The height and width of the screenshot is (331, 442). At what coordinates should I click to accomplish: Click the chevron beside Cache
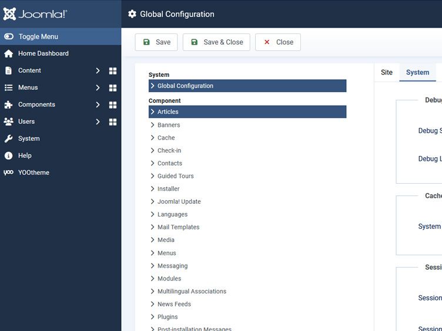click(x=152, y=137)
